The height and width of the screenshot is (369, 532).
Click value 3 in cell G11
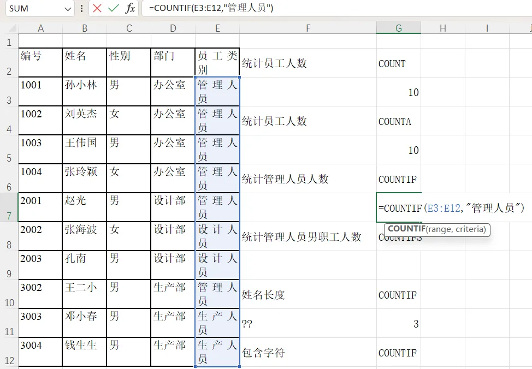click(x=416, y=324)
